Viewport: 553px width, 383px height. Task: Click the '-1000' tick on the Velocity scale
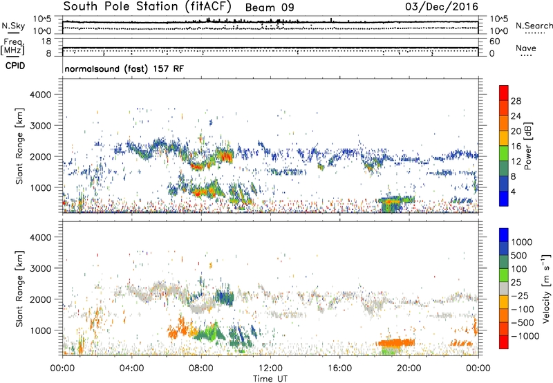pyautogui.click(x=525, y=336)
